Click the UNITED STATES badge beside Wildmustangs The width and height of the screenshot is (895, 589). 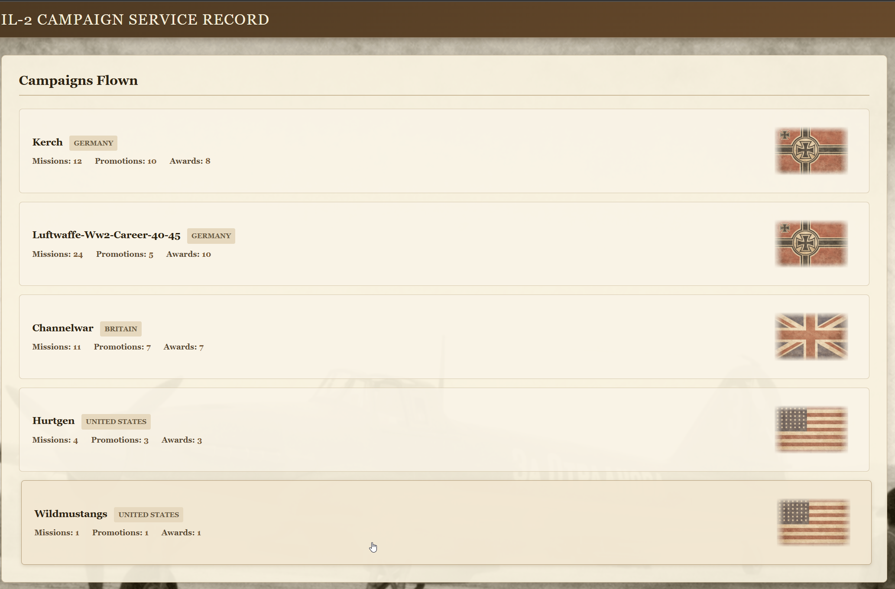pos(149,515)
